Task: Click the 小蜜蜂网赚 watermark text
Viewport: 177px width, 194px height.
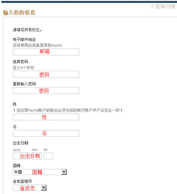Action: click(x=163, y=6)
